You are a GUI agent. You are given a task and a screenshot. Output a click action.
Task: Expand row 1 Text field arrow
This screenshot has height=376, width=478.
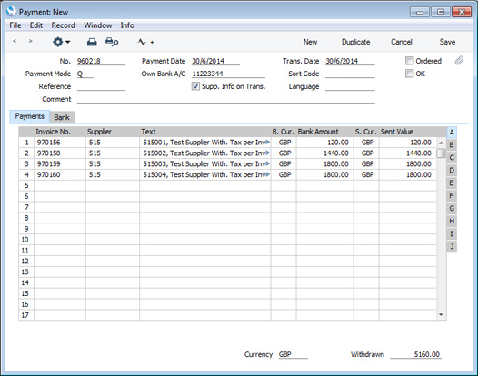(x=268, y=142)
